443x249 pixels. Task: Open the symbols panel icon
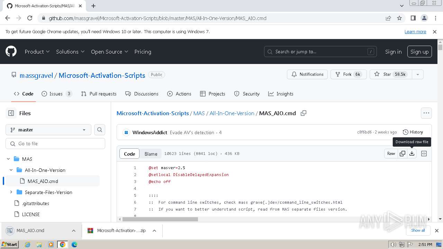click(x=424, y=154)
